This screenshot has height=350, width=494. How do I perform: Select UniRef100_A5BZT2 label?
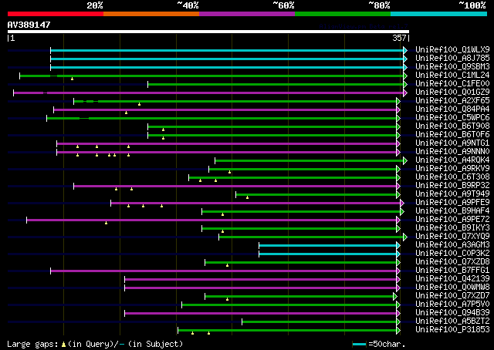pos(452,321)
